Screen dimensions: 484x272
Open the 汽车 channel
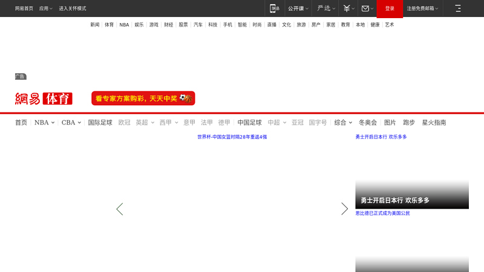click(x=198, y=25)
